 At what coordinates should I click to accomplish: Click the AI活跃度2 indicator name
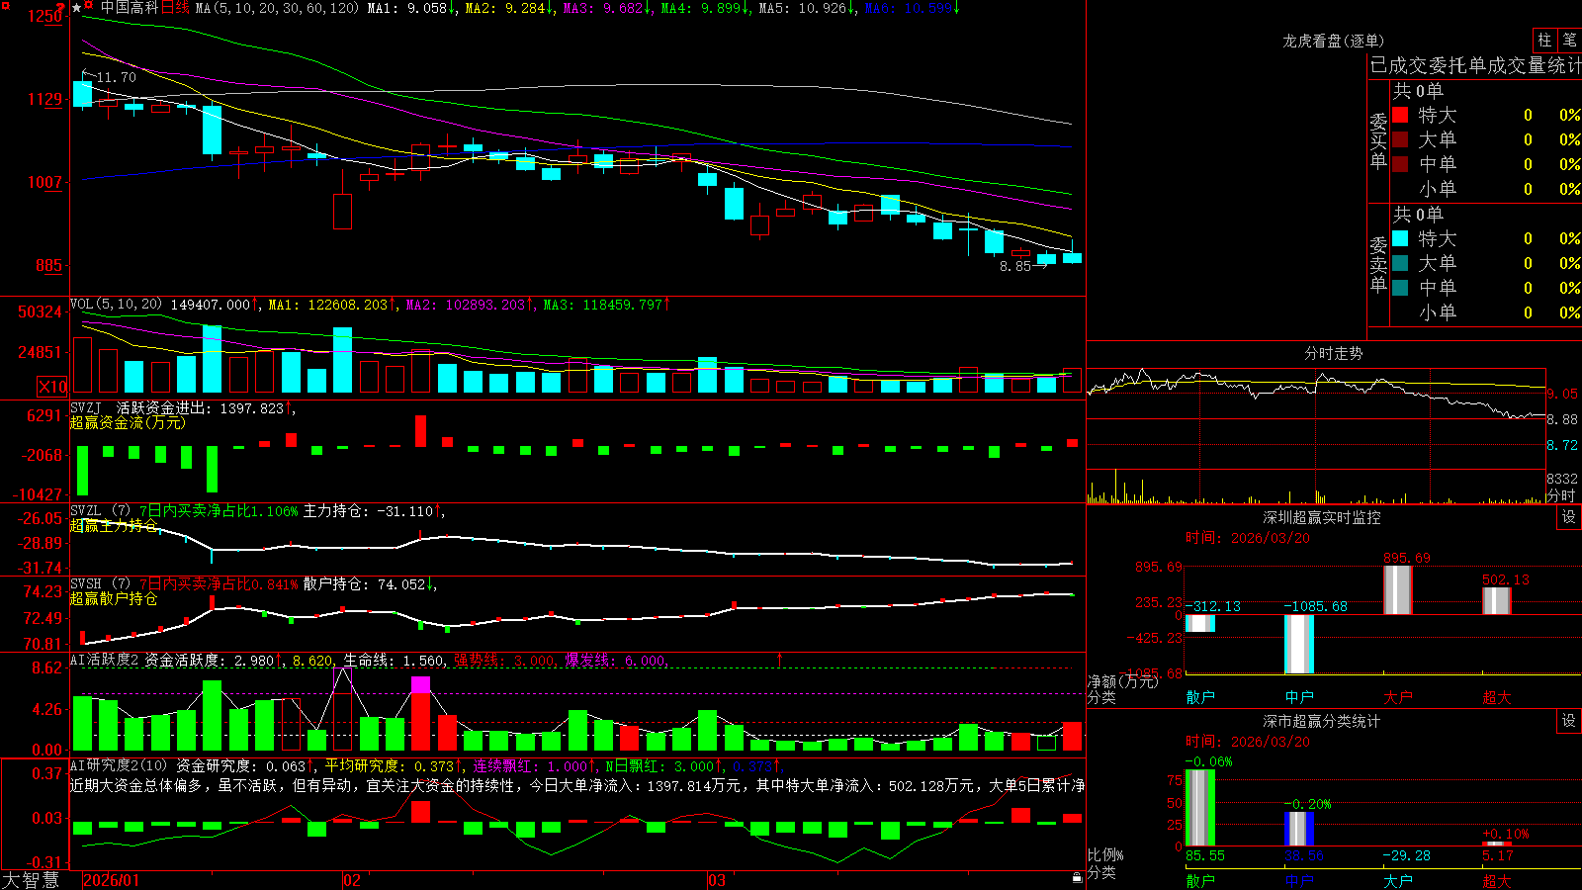click(105, 660)
